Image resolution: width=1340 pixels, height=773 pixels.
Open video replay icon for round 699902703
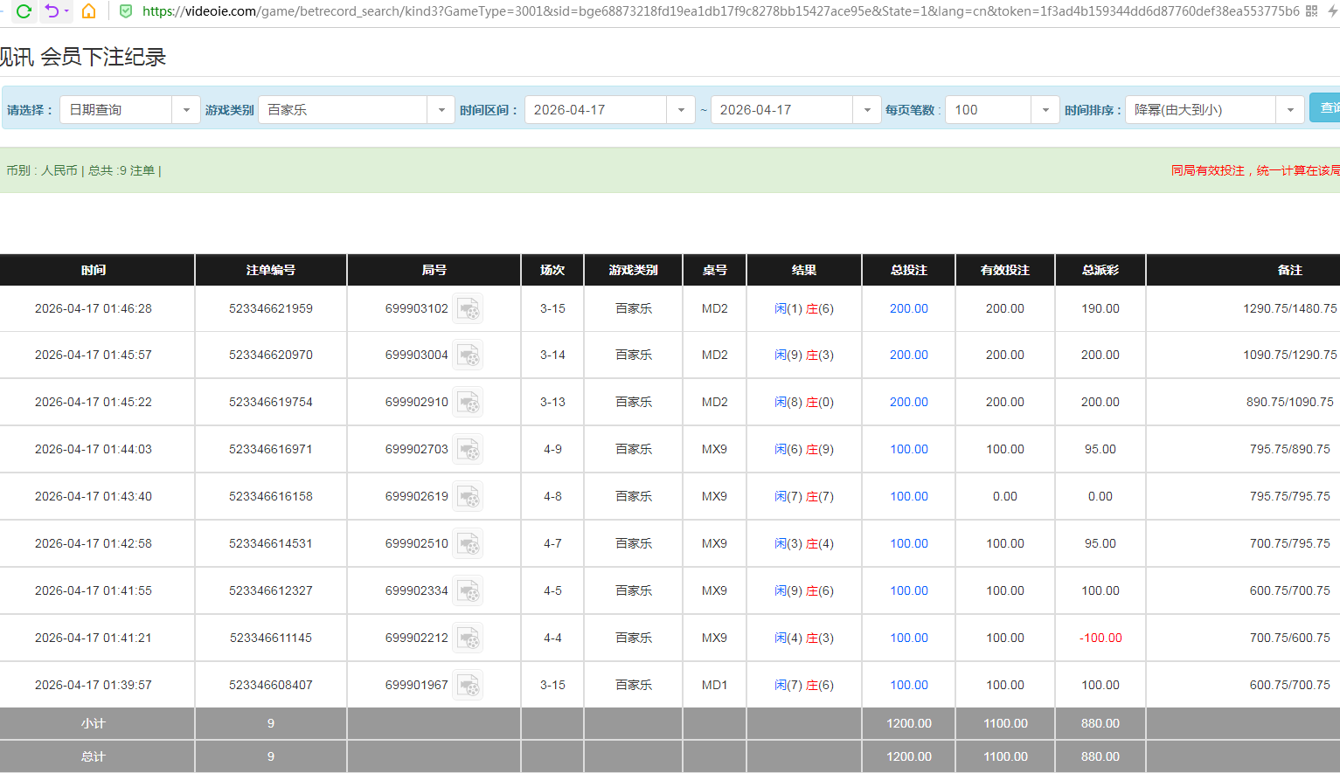[x=469, y=450]
